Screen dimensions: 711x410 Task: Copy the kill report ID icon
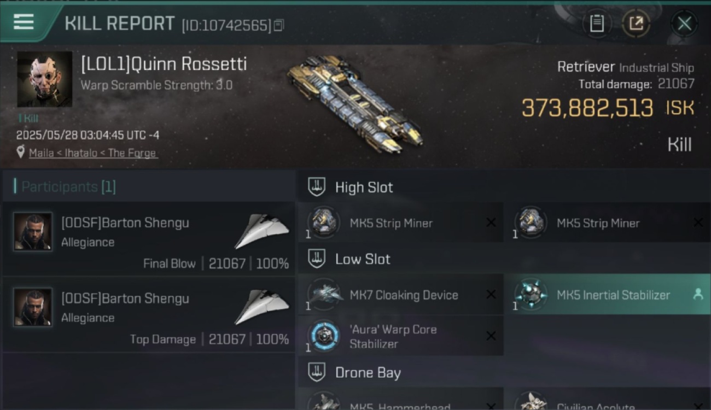[x=279, y=25]
